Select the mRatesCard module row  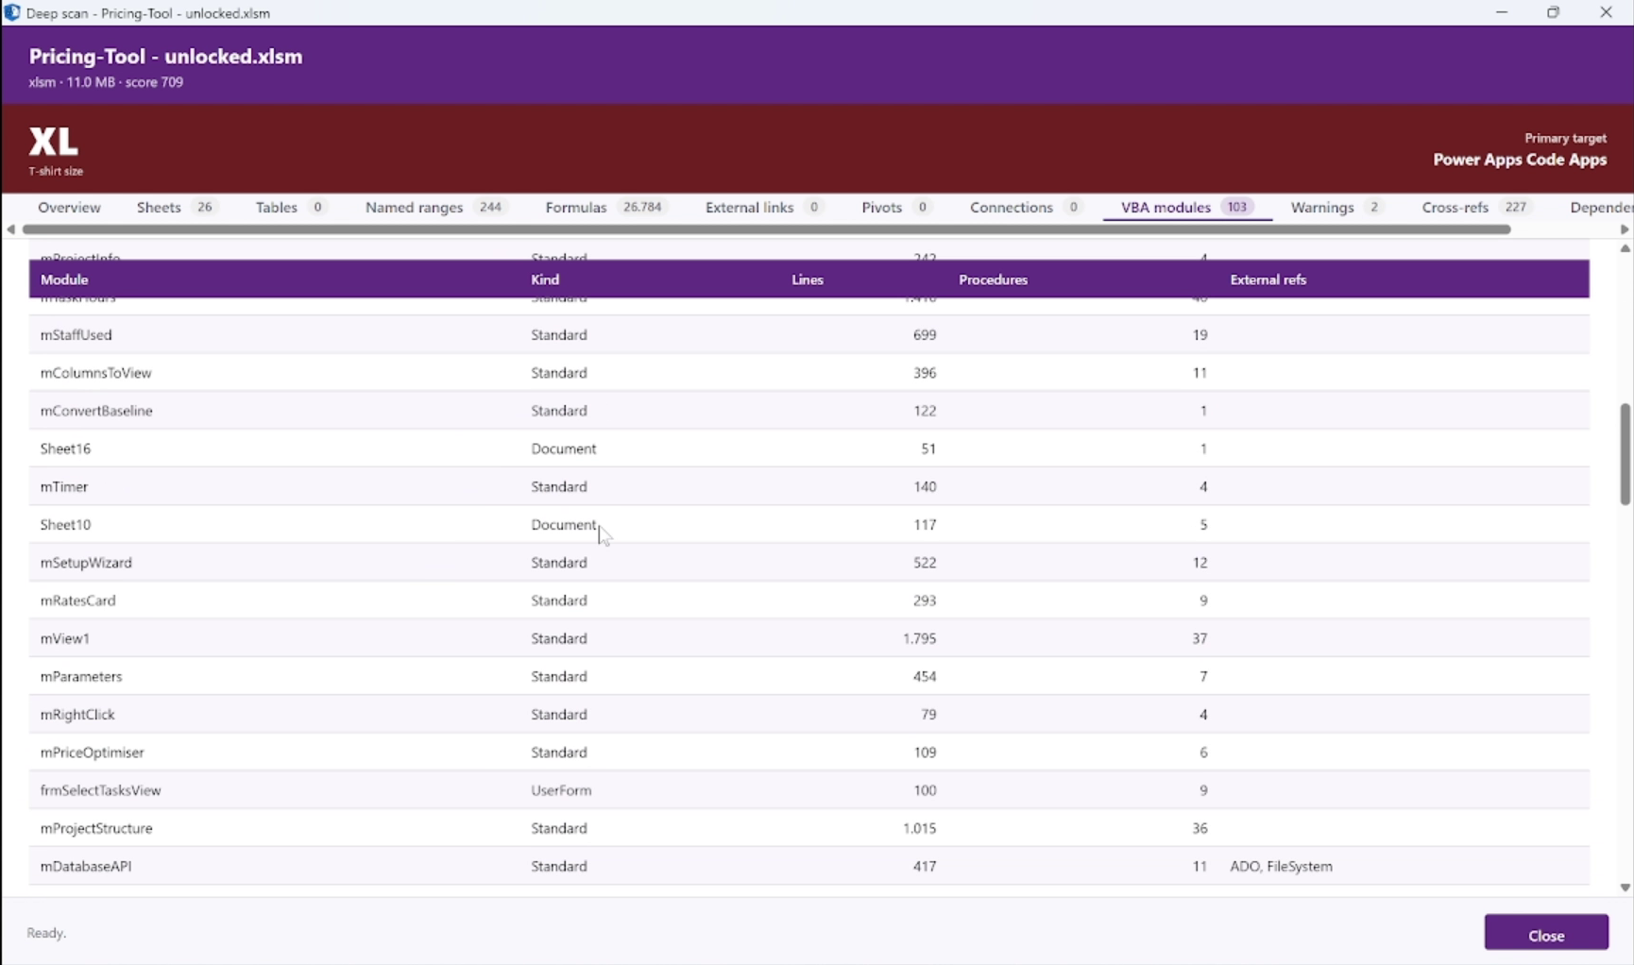point(808,601)
